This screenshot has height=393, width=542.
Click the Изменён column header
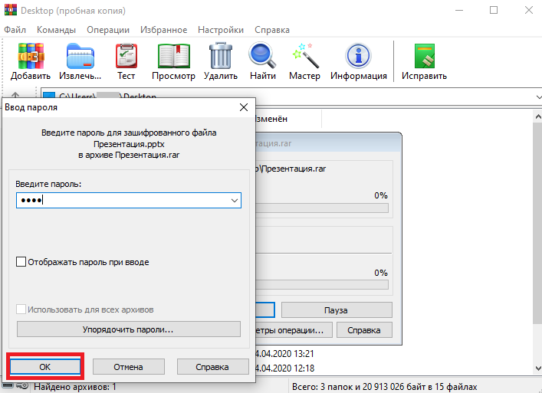click(x=288, y=119)
